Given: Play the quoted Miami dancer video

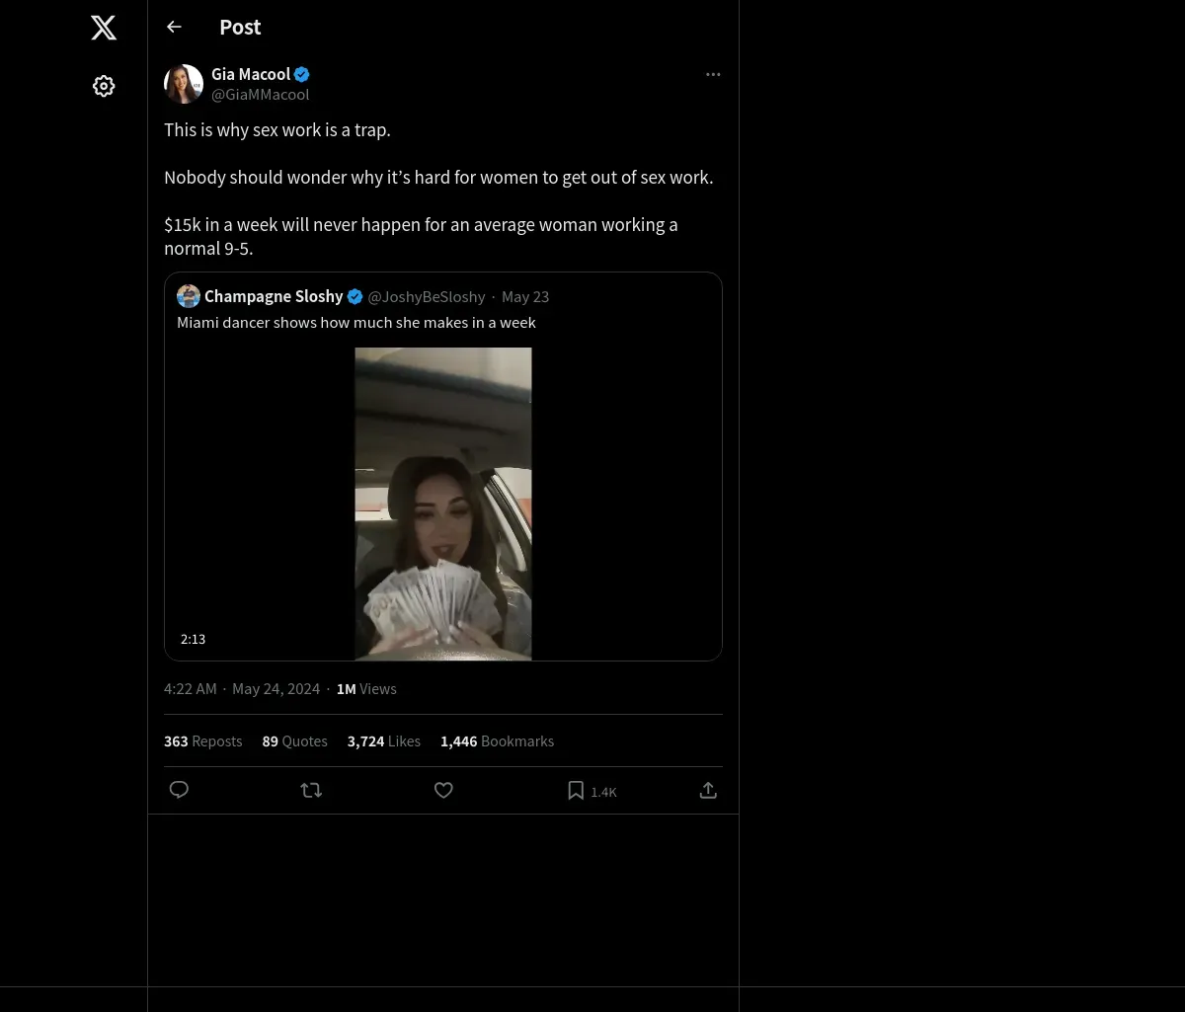Looking at the screenshot, I should (x=443, y=504).
